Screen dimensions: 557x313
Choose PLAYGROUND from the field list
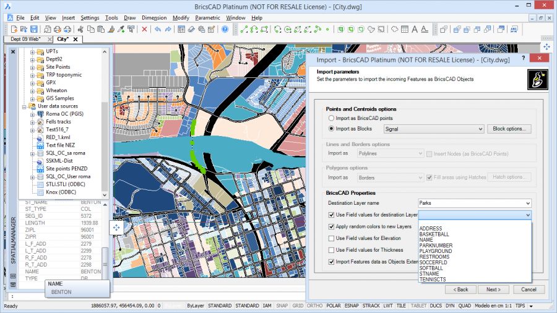pyautogui.click(x=435, y=251)
